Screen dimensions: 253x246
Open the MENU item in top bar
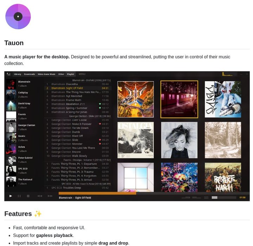click(82, 74)
